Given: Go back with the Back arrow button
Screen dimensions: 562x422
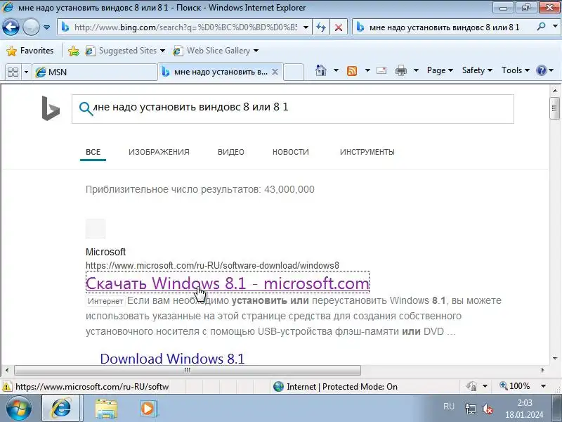Looking at the screenshot, I should (11, 27).
